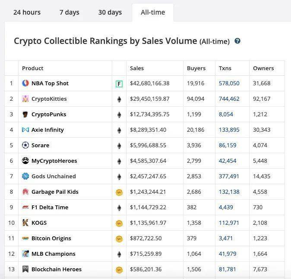Screen dimensions: 291x279
Task: Switch to the 24 hours tab
Action: tap(27, 12)
